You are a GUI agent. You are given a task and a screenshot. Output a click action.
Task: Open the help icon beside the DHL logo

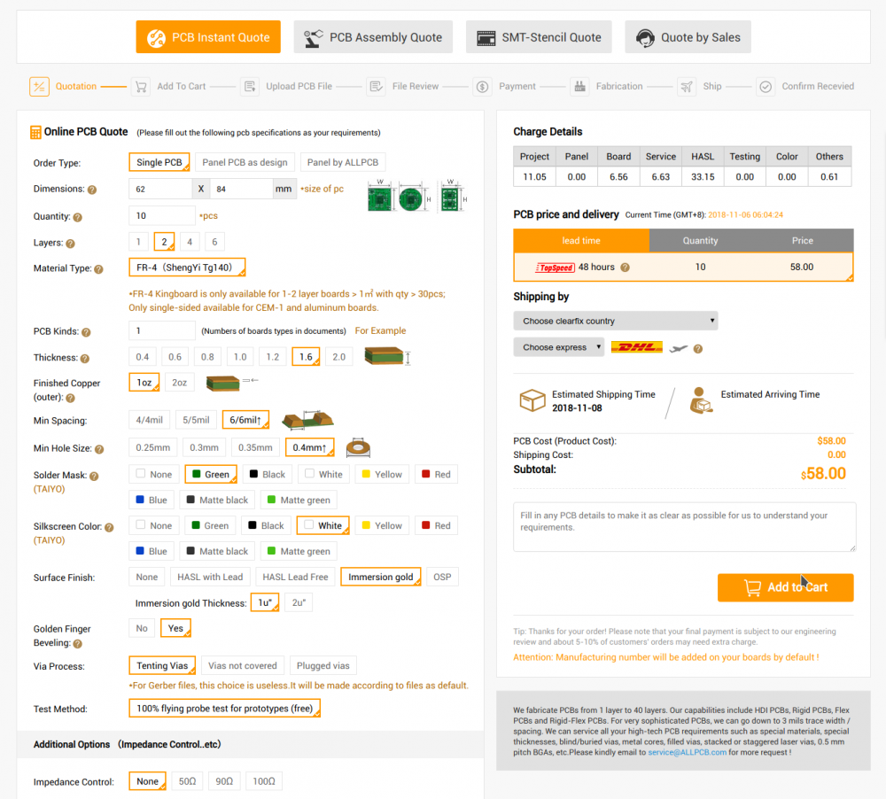pyautogui.click(x=698, y=349)
